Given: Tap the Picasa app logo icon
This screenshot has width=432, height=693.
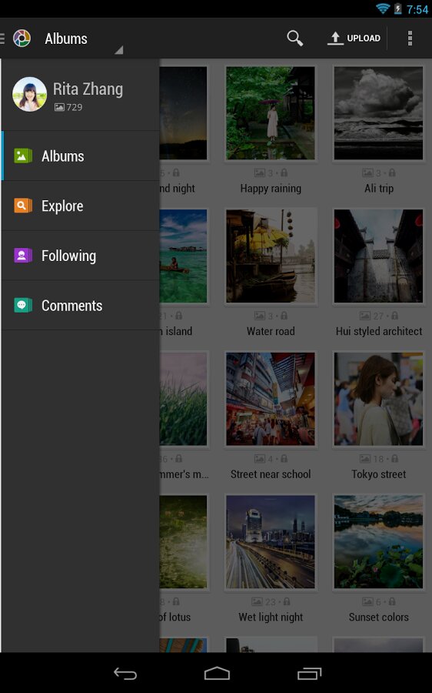Looking at the screenshot, I should click(x=22, y=38).
